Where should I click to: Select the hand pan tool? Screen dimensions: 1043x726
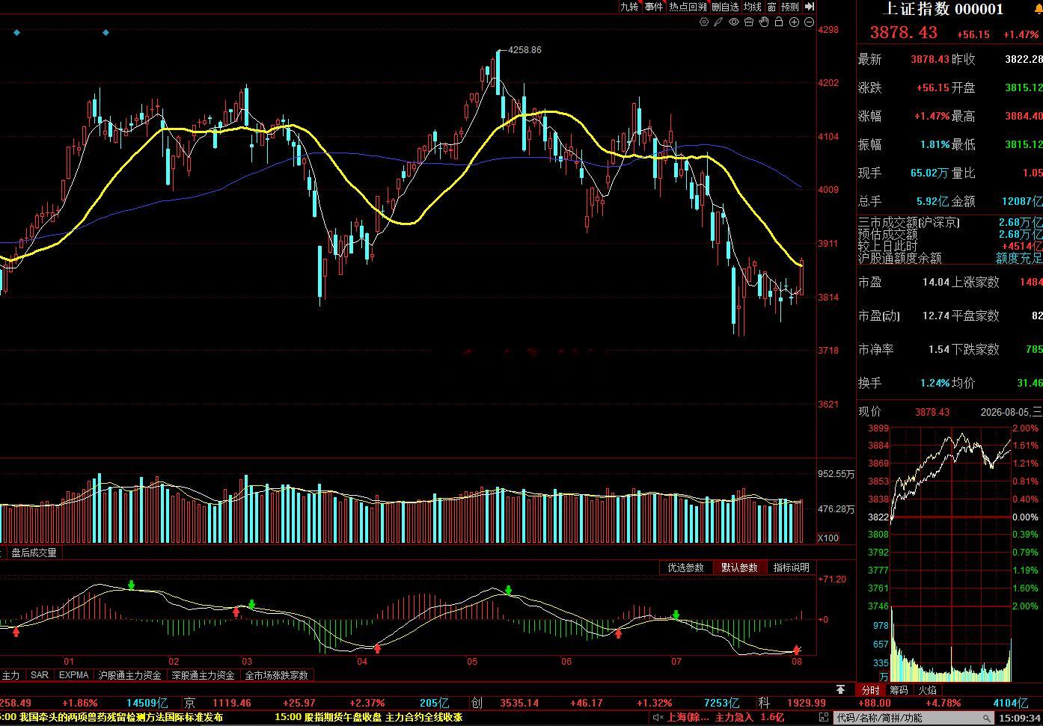pos(764,22)
